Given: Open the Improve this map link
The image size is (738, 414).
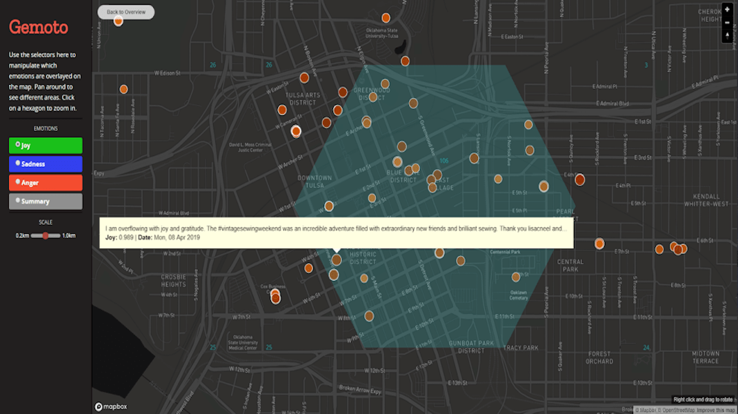Looking at the screenshot, I should (x=710, y=410).
